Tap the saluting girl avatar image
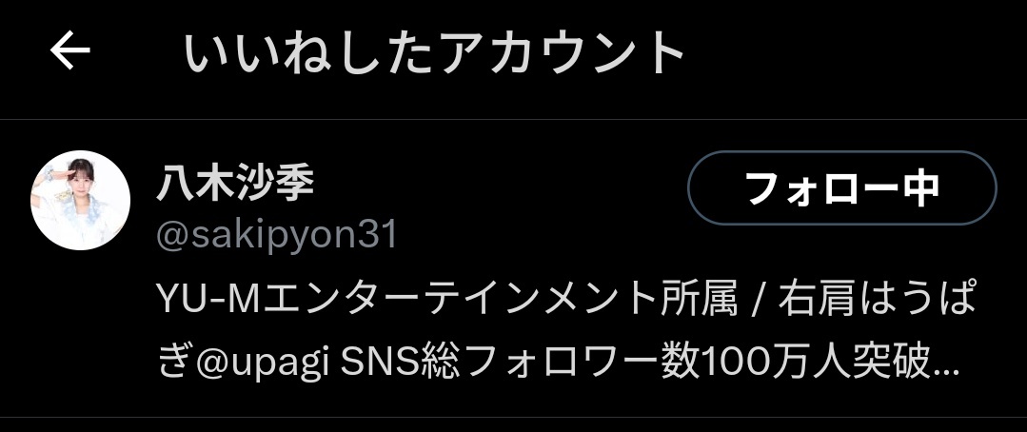 [81, 200]
